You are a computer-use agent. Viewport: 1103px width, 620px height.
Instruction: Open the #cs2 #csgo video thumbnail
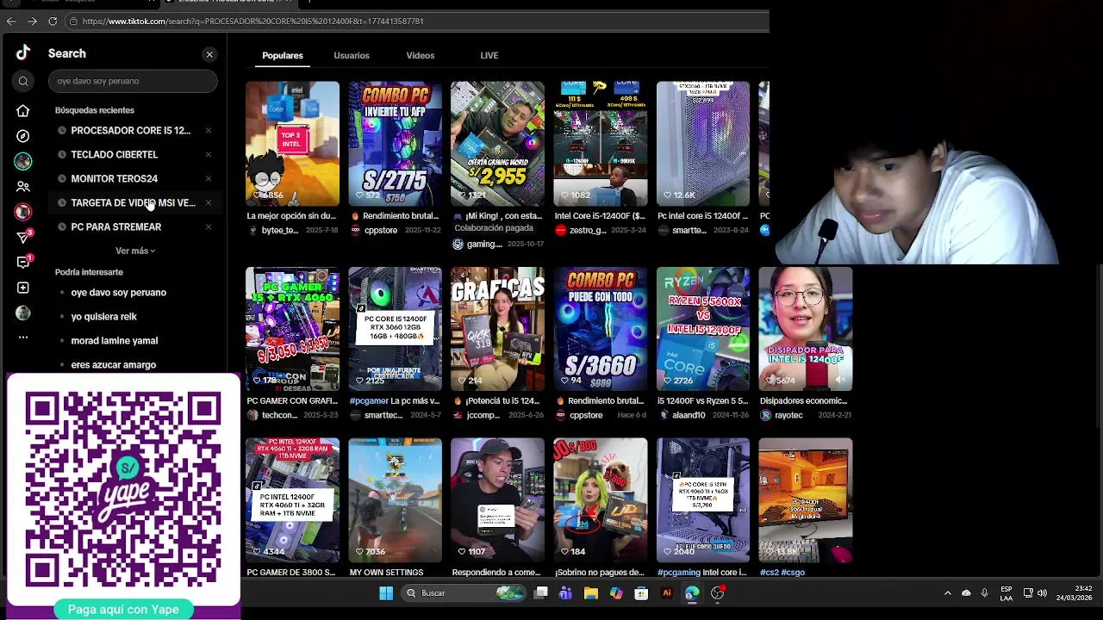tap(805, 500)
